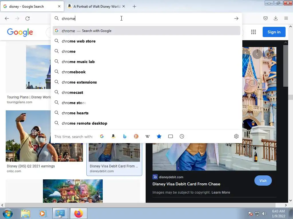Viewport: 293px width, 219px height.
Task: Click the taskbar clock showing 6:43 AM
Action: 278,214
